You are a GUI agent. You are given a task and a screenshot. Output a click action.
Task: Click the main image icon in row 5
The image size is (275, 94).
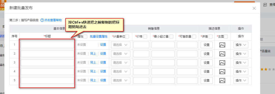pos(222,80)
